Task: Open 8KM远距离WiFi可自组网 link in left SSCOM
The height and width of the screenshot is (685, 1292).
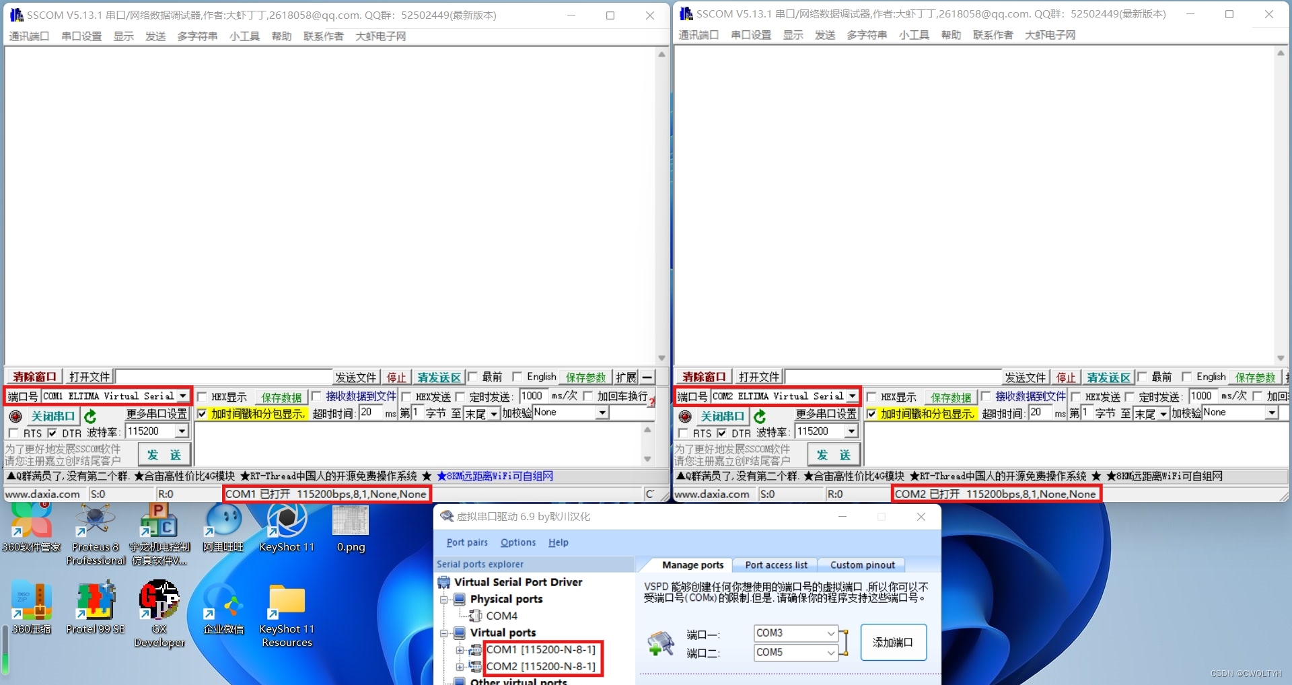Action: point(495,476)
